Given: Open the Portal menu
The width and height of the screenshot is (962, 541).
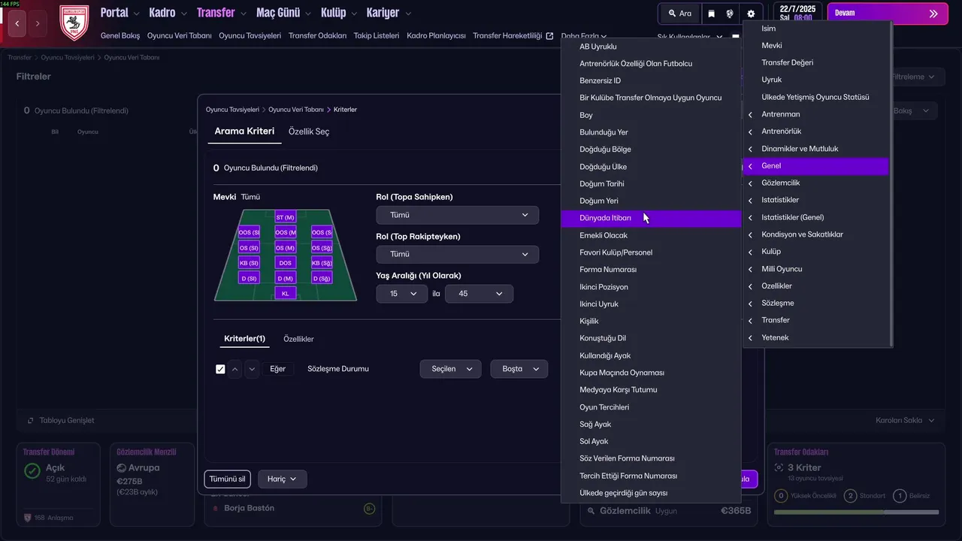Looking at the screenshot, I should click(119, 13).
